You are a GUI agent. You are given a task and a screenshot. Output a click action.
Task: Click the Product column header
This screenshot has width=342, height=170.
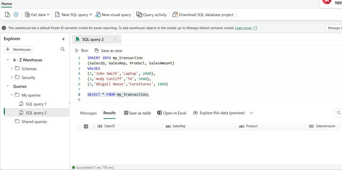pyautogui.click(x=271, y=126)
